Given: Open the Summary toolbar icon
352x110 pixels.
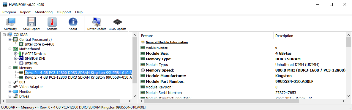Looking at the screenshot, I should (10, 24).
